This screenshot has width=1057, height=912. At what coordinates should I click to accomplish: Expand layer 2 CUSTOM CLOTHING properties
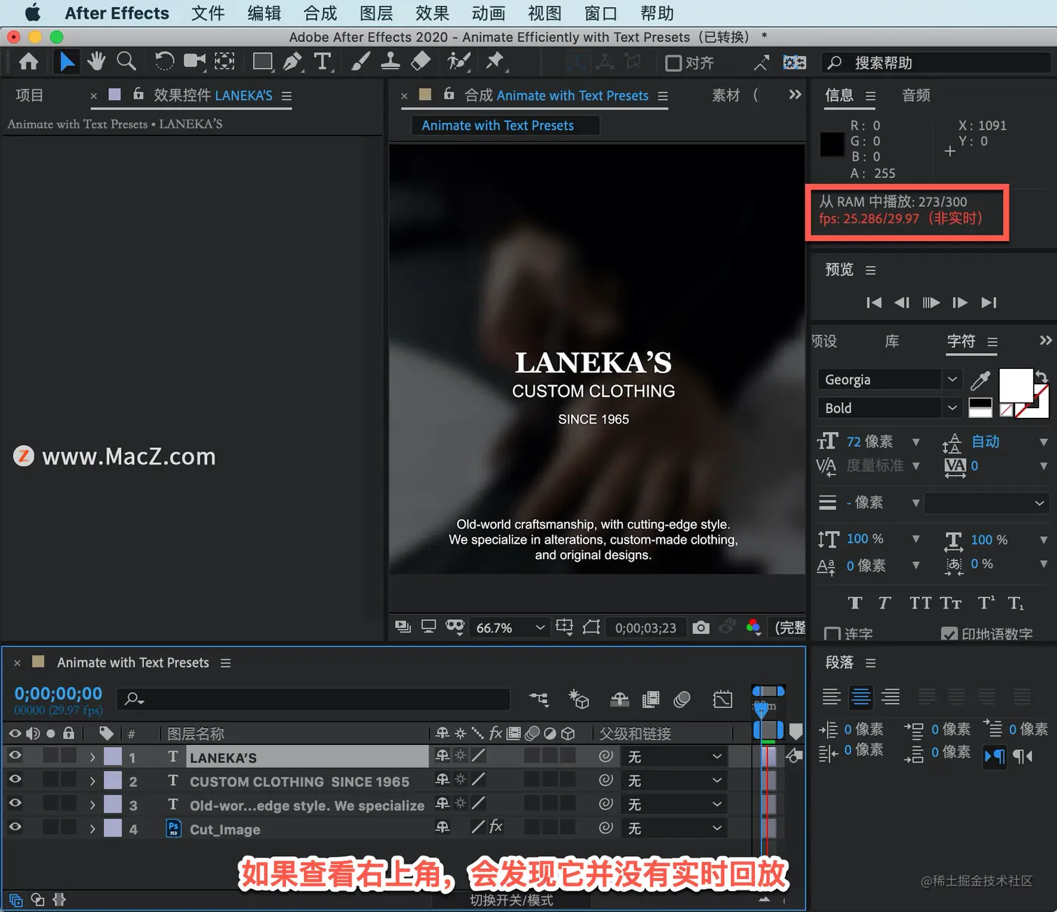click(x=92, y=781)
